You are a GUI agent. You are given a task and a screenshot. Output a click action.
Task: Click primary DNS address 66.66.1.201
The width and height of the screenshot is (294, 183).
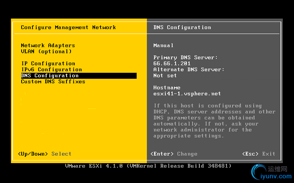(172, 63)
